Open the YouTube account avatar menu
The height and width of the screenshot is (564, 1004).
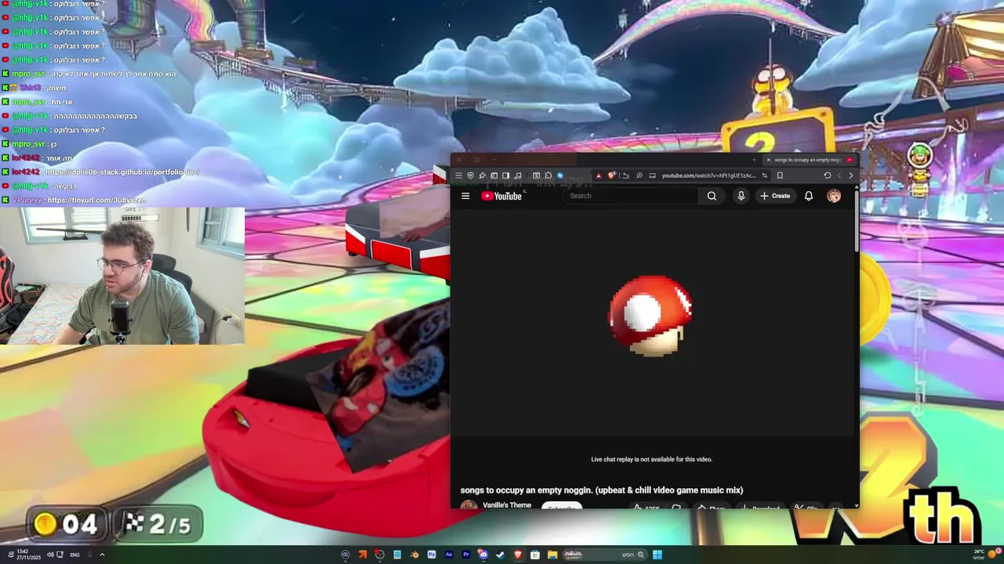[834, 196]
